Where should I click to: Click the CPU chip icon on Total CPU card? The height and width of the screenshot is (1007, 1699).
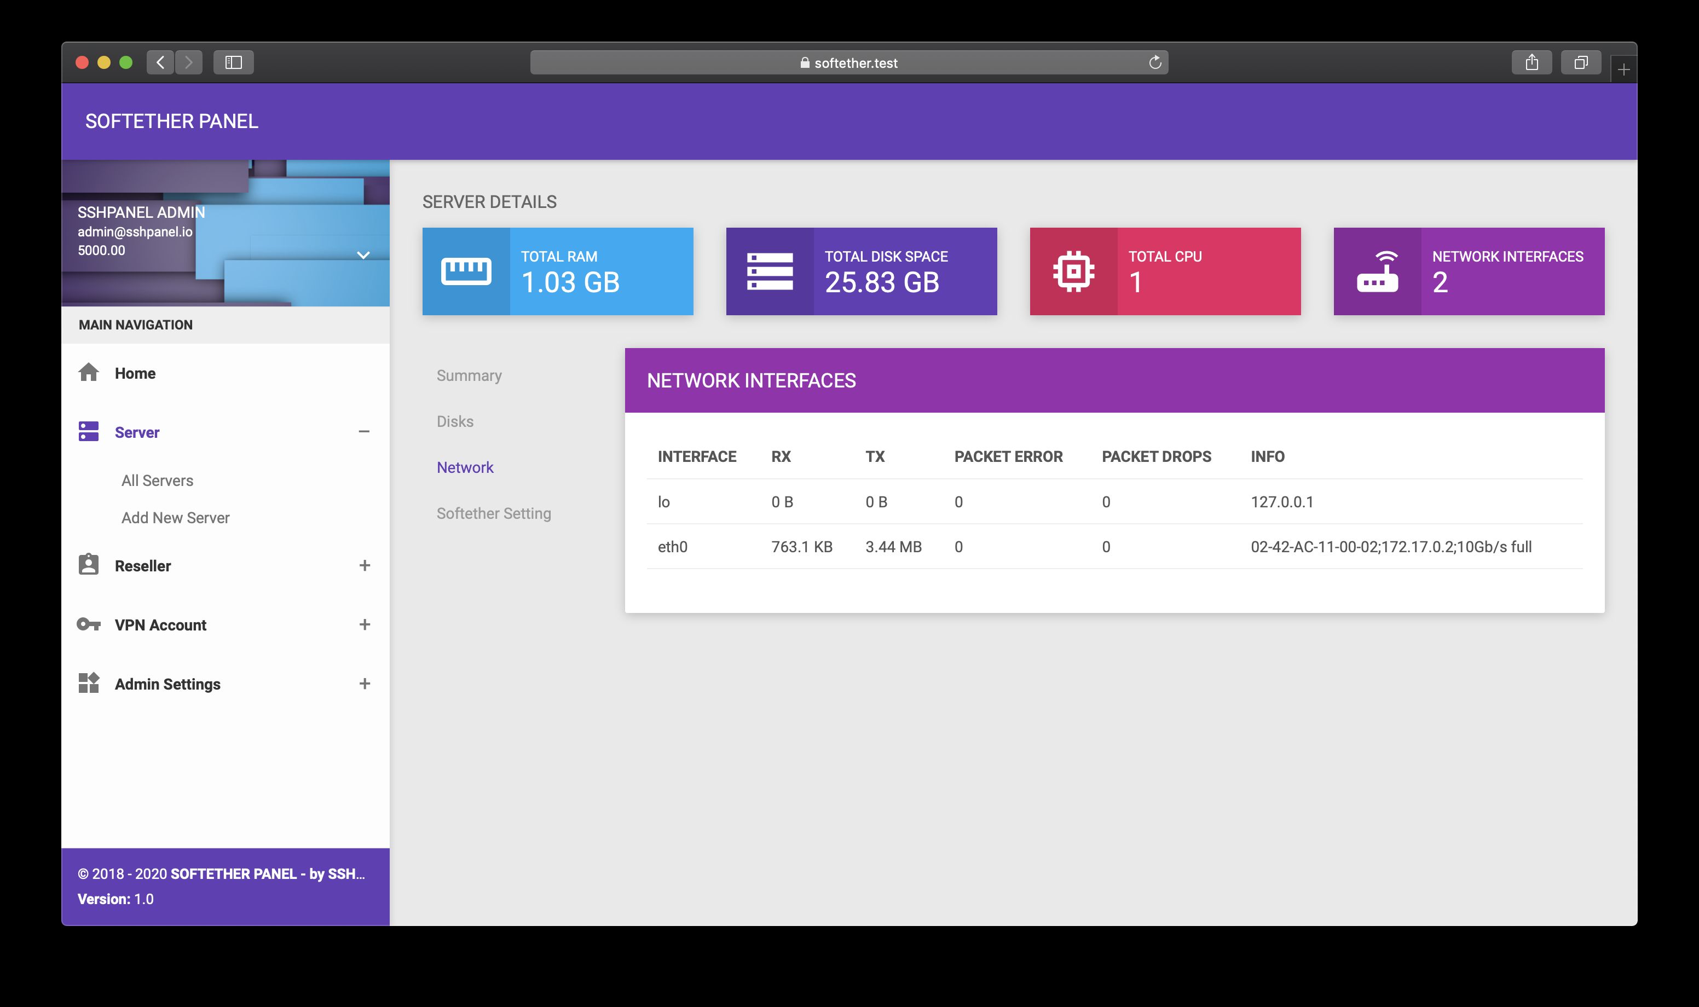click(x=1073, y=271)
